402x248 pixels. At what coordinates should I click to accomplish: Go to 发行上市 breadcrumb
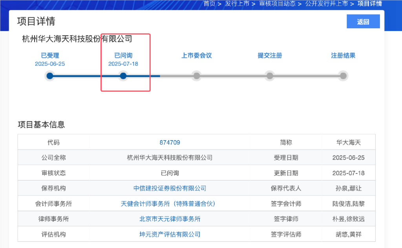(237, 4)
